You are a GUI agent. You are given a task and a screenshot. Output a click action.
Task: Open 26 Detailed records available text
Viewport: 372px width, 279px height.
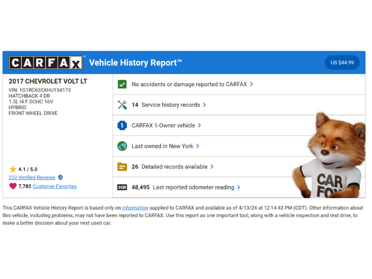169,167
